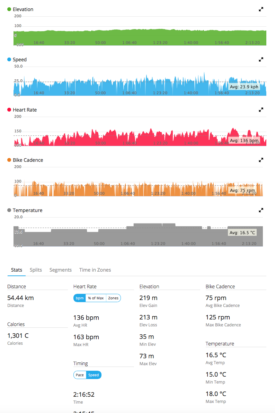This screenshot has width=275, height=413.
Task: Expand the Heart Rate chart to fullscreen
Action: click(x=261, y=110)
